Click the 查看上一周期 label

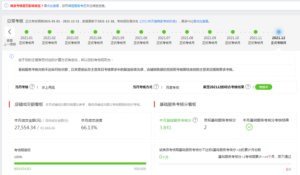tap(9, 42)
